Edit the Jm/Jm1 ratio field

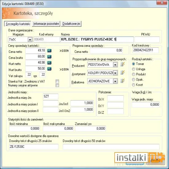[82, 103]
